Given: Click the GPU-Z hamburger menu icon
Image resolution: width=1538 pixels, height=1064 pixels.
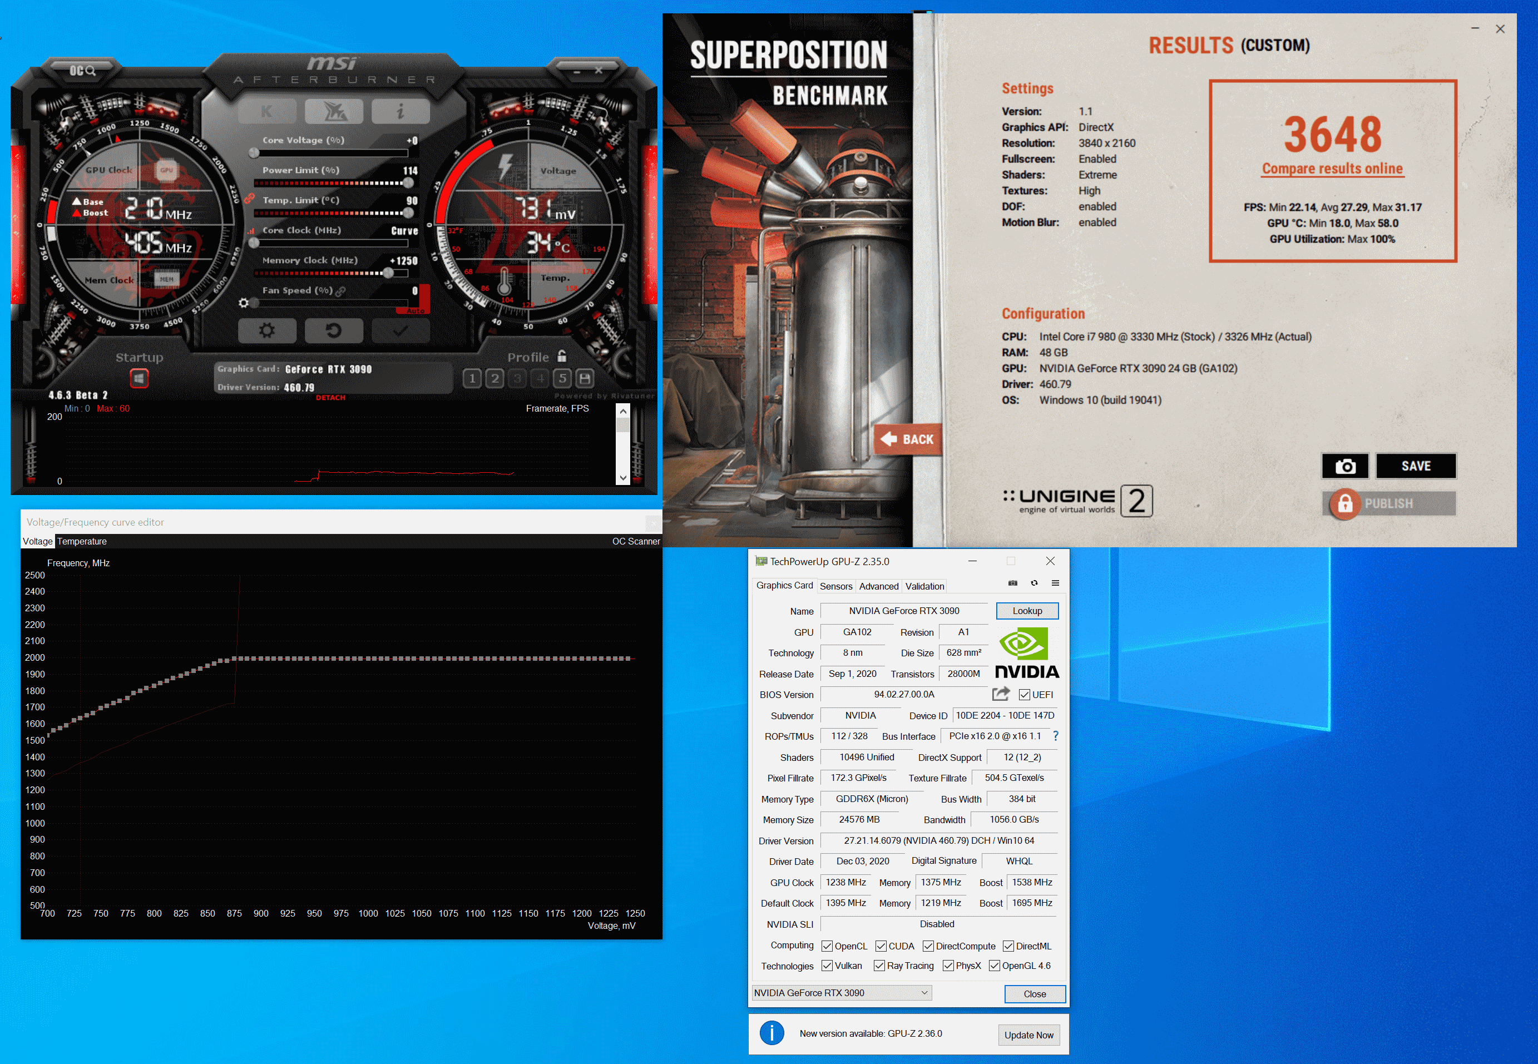Looking at the screenshot, I should [1055, 583].
